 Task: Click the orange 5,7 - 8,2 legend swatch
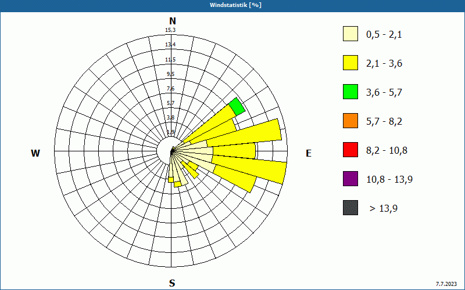click(350, 121)
